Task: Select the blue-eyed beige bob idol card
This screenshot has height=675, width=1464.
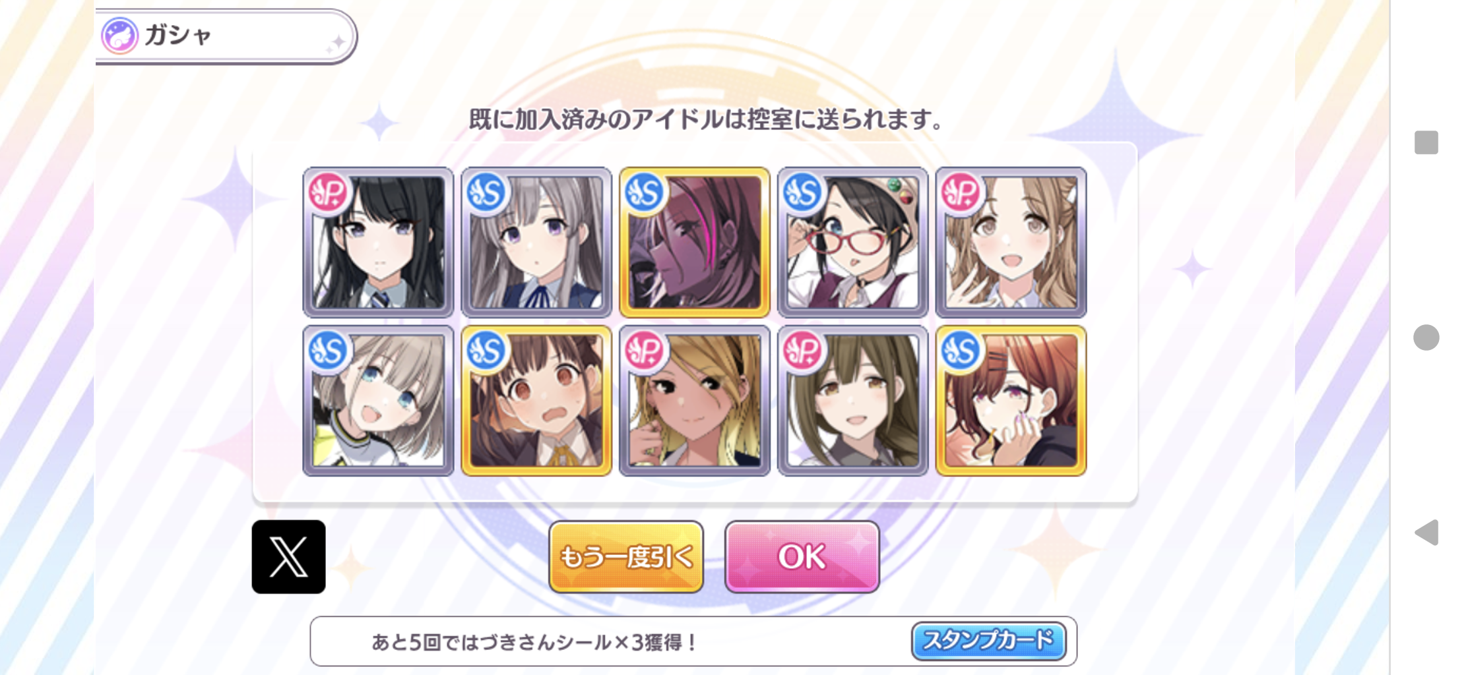Action: pos(378,400)
